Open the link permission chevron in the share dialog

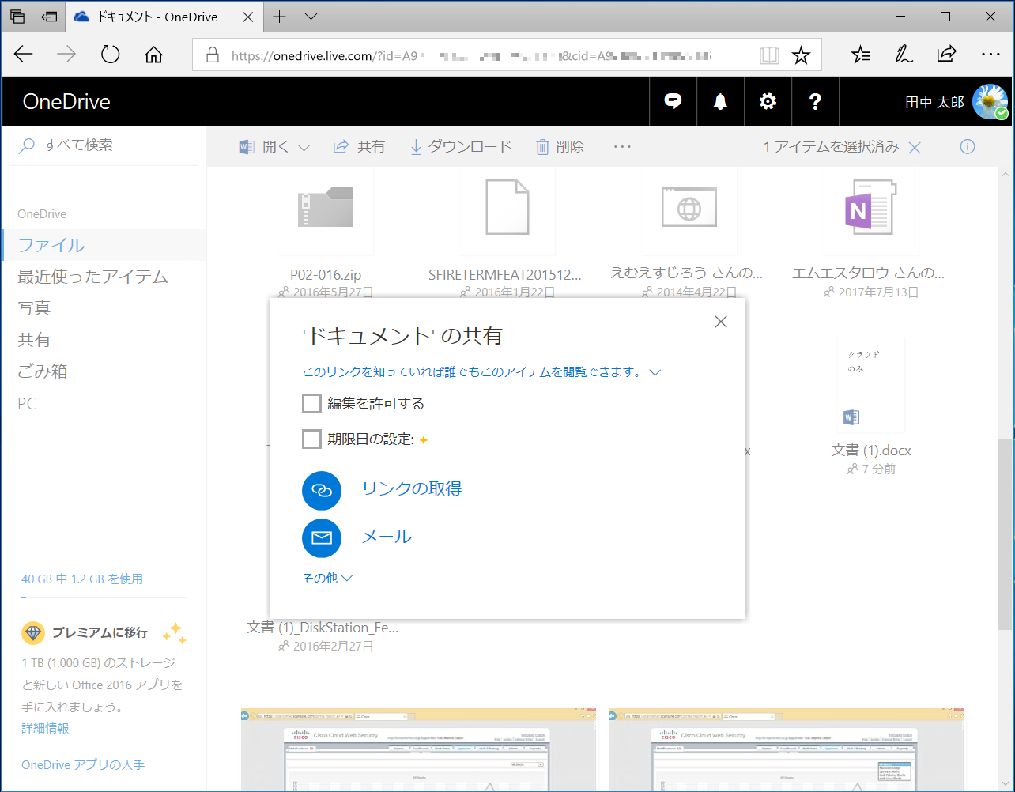point(655,371)
